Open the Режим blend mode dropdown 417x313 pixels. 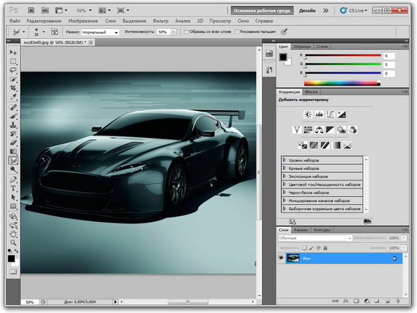tap(100, 32)
